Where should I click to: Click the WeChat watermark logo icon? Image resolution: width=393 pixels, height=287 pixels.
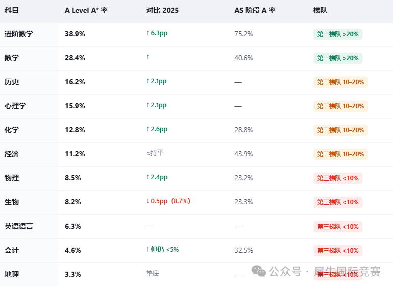coord(259,271)
